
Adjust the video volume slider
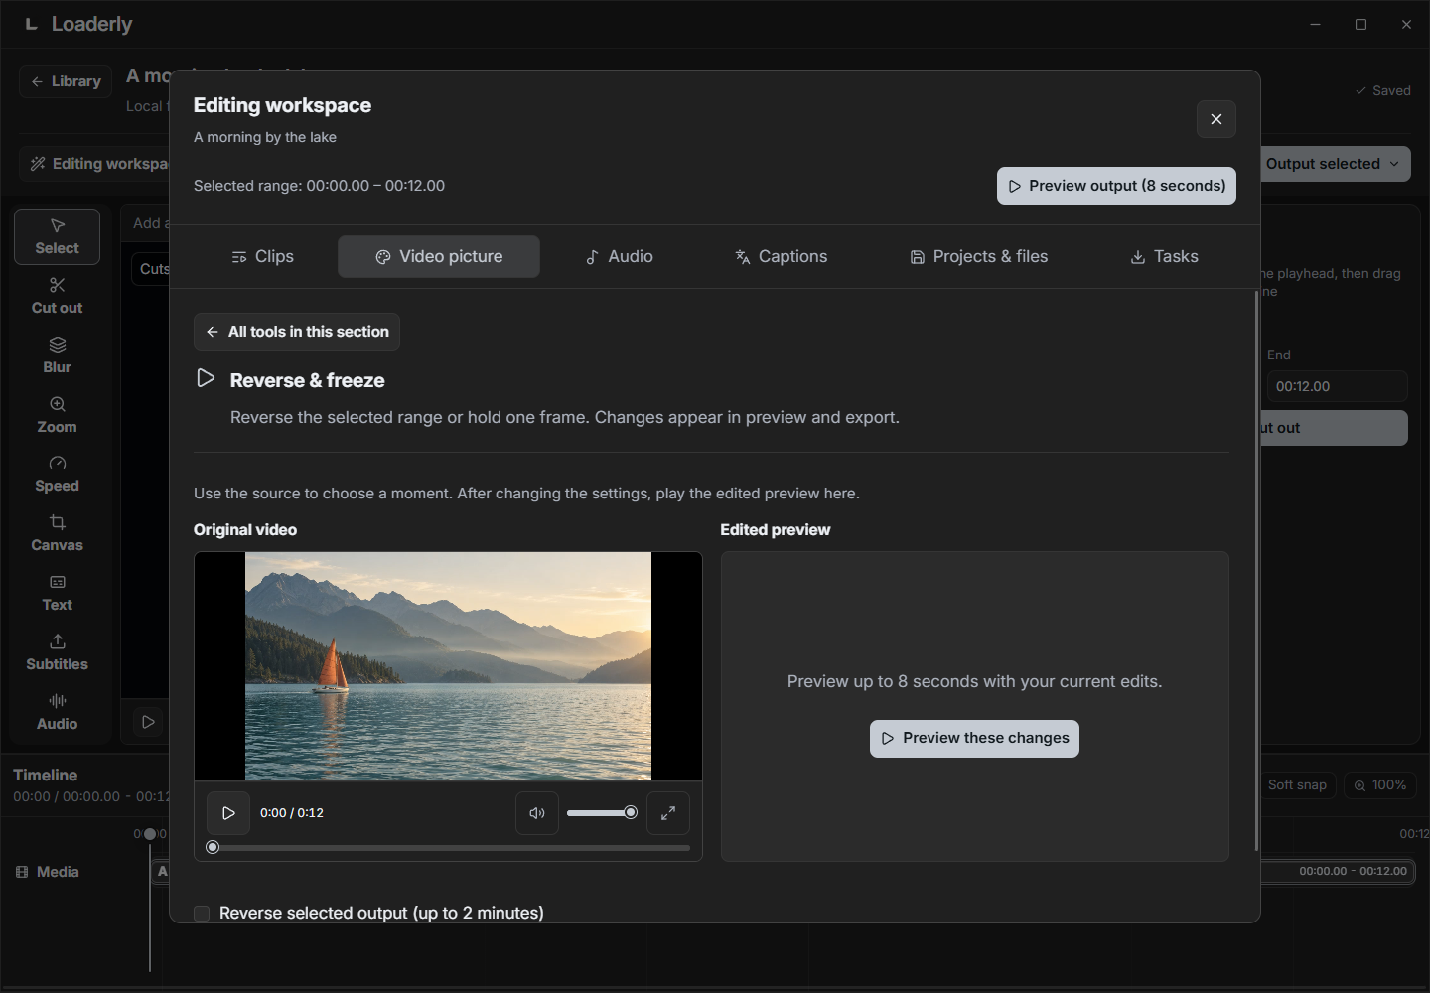tap(602, 813)
